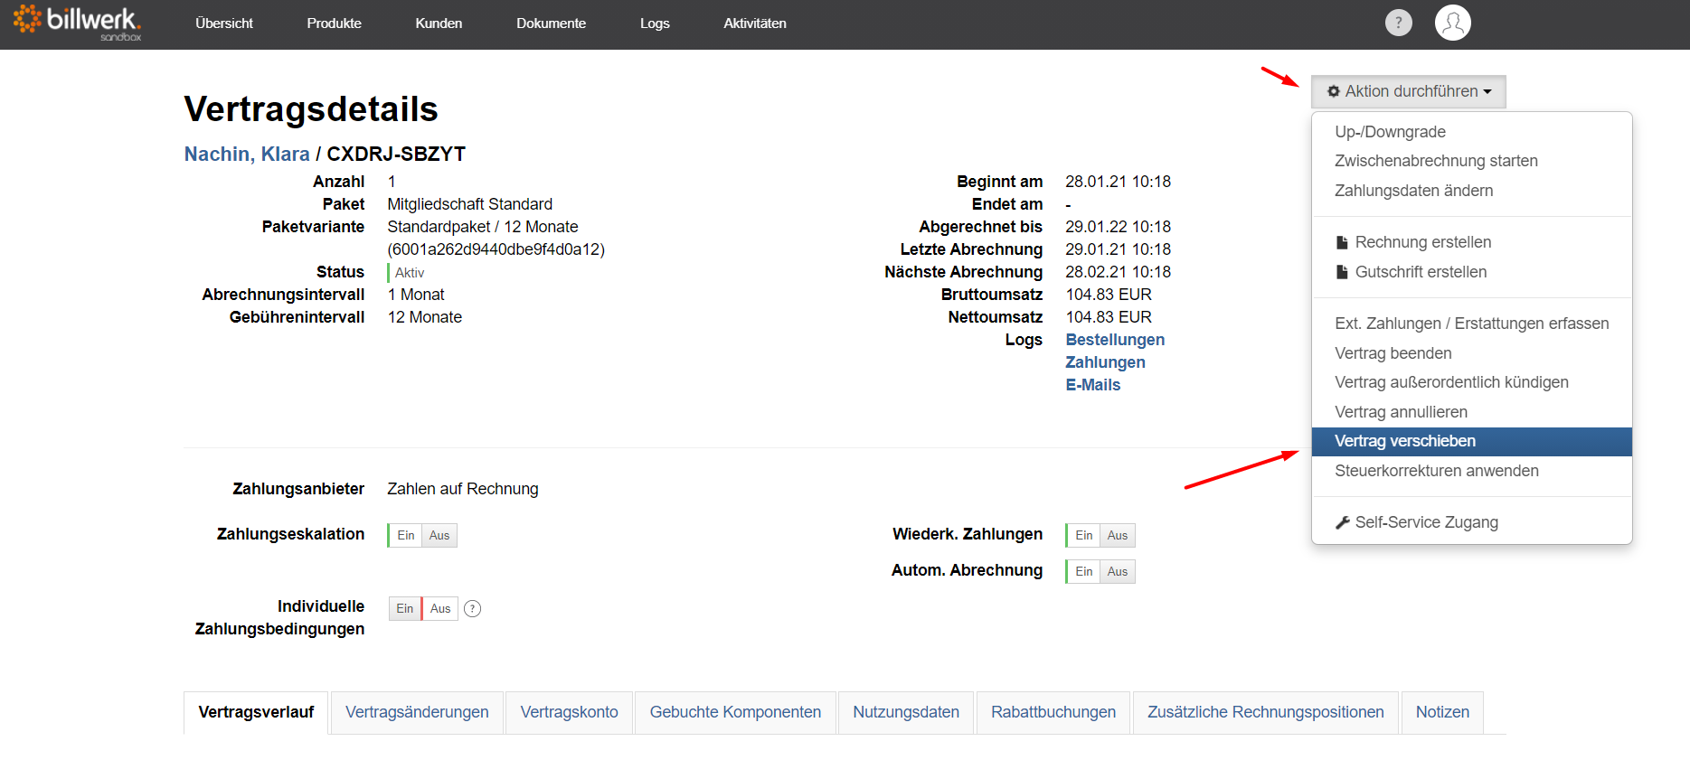Go to Übersicht in the top navigation
This screenshot has width=1690, height=760.
[224, 23]
